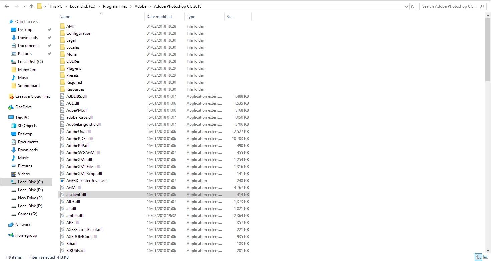Viewport: 491px width, 261px height.
Task: Open the ManyCam folder in sidebar
Action: [27, 70]
